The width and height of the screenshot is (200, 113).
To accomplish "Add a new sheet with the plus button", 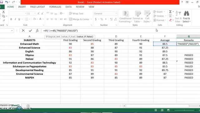I will [x=28, y=106].
